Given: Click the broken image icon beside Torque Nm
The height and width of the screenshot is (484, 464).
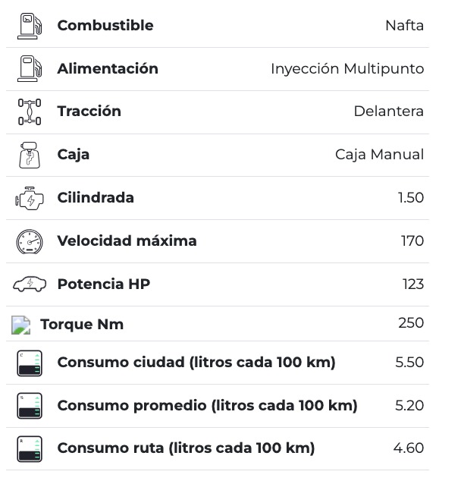Looking at the screenshot, I should 21,325.
